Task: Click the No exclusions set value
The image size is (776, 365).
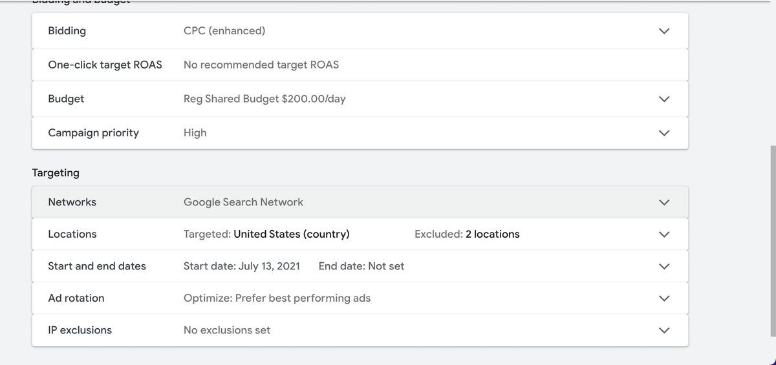Action: pos(227,330)
